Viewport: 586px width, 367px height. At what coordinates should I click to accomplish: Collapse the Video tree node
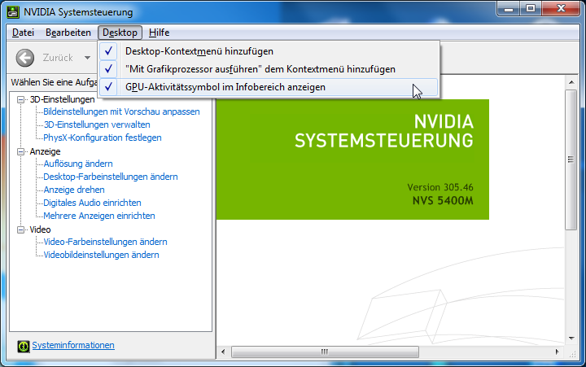pyautogui.click(x=20, y=229)
